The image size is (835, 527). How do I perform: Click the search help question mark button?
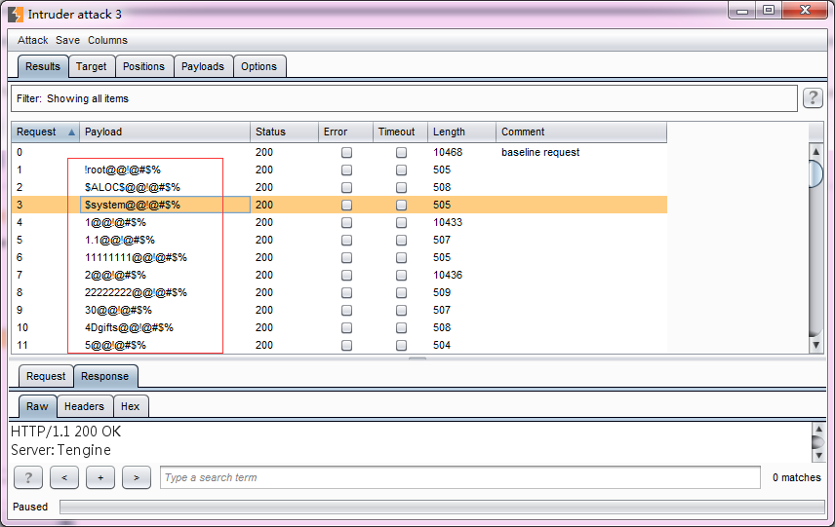28,477
